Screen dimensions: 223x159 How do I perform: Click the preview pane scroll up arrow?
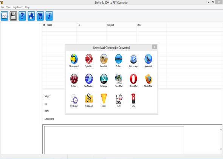(221, 130)
